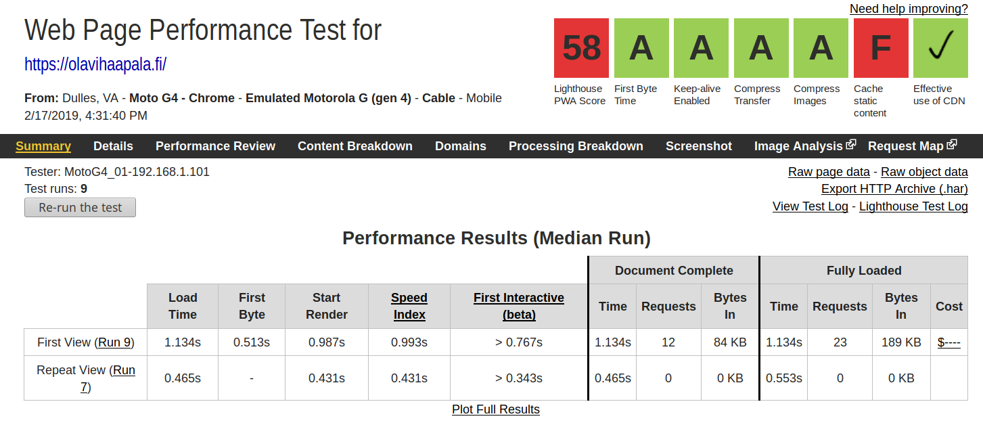The width and height of the screenshot is (983, 427).
Task: Click the Speed Index column header link
Action: click(409, 306)
